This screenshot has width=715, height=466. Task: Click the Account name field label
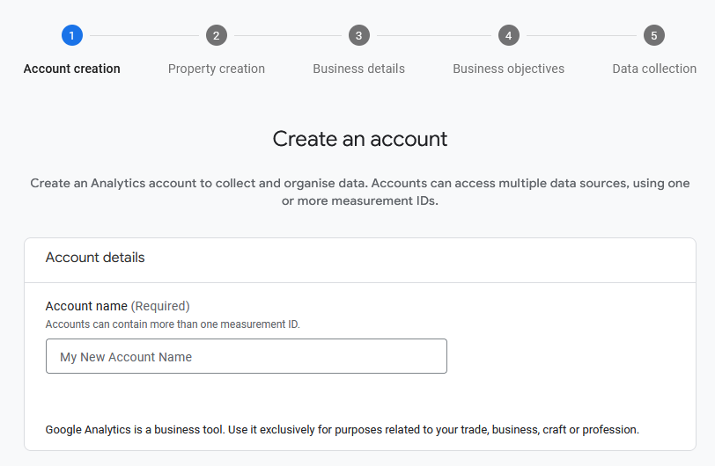[86, 306]
